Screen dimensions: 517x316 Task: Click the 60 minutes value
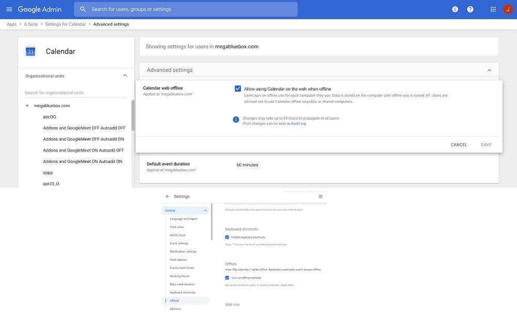tap(247, 165)
